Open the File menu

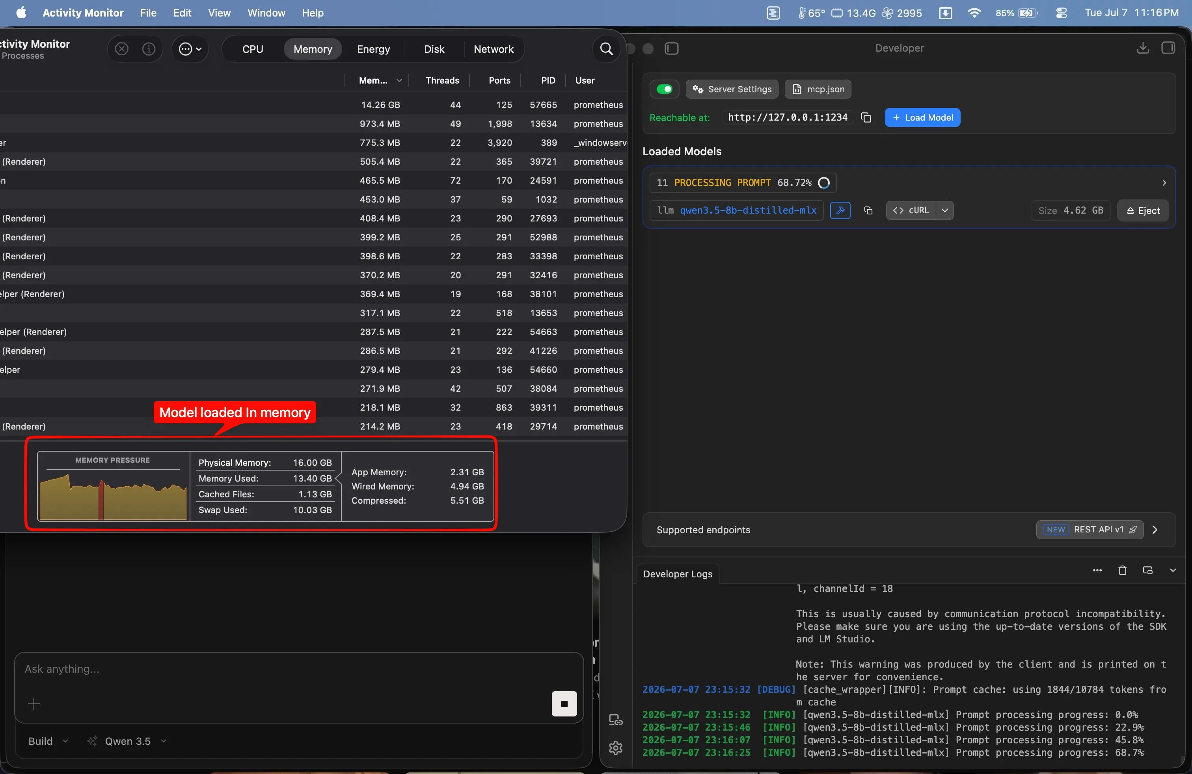pyautogui.click(x=148, y=13)
